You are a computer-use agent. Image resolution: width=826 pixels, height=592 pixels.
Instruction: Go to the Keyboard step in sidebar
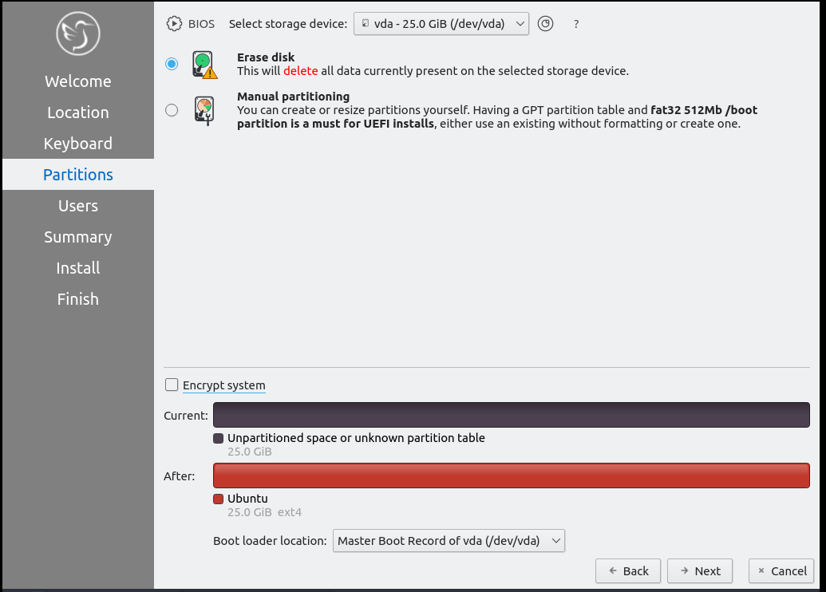tap(77, 144)
